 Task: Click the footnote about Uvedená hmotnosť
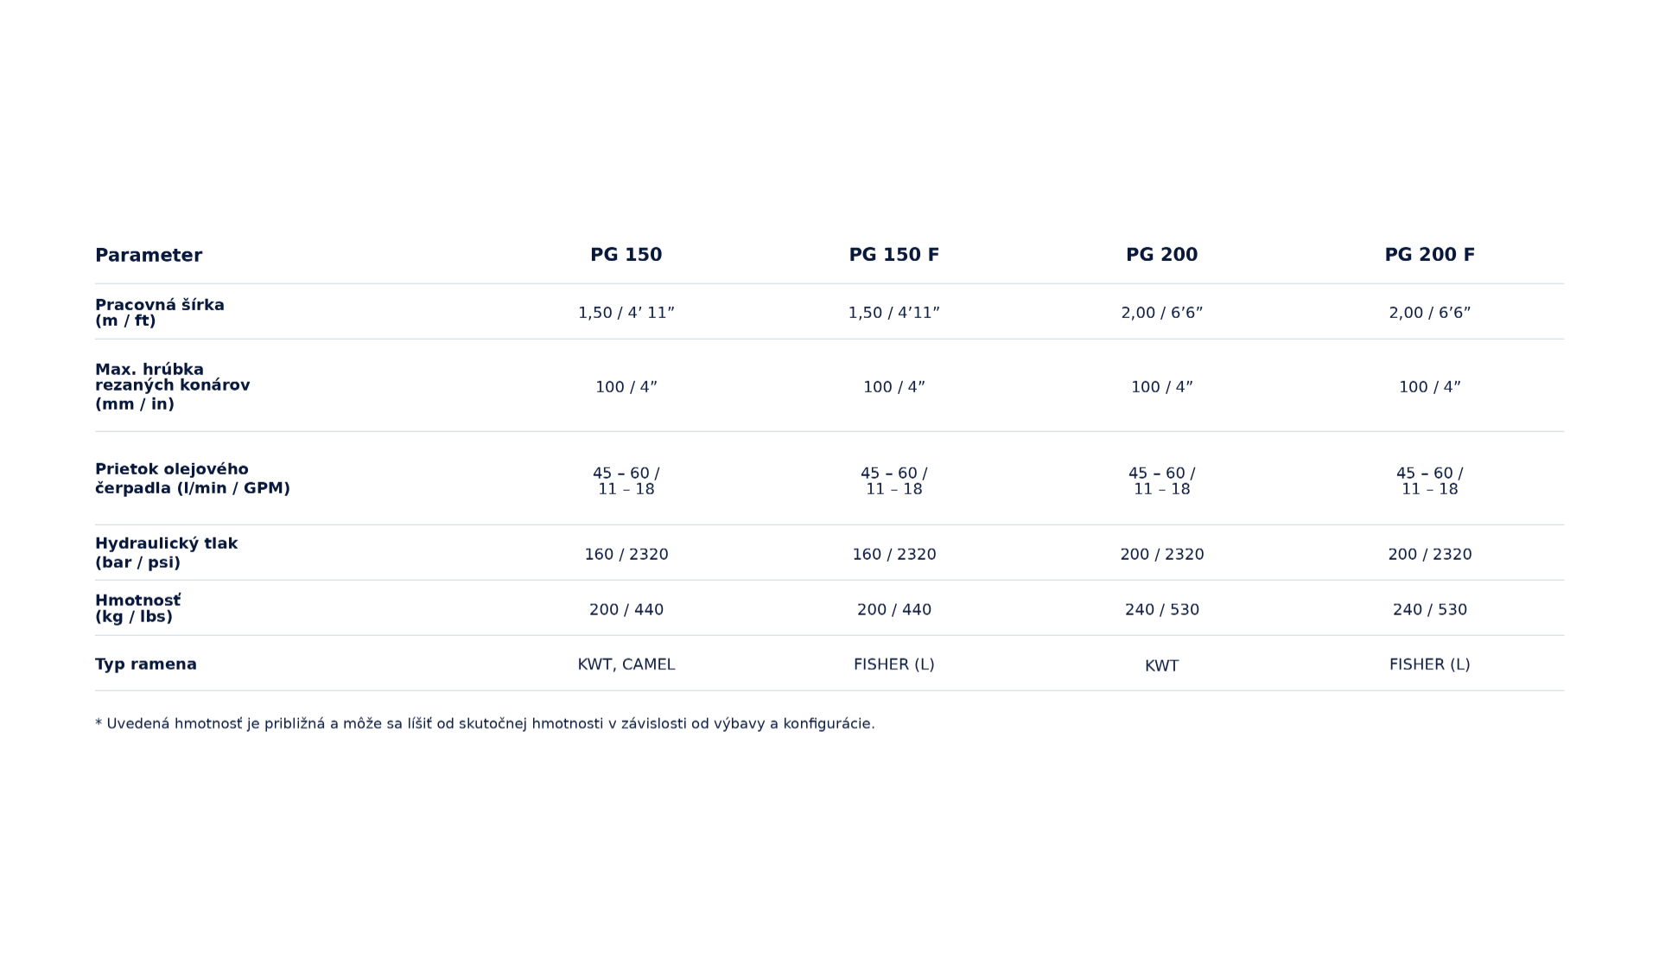pyautogui.click(x=485, y=724)
